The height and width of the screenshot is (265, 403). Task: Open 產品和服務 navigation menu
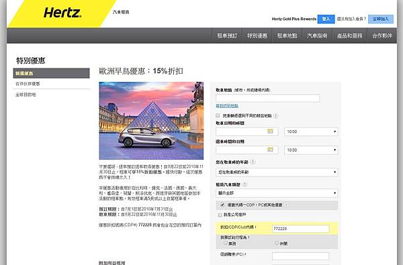[349, 36]
